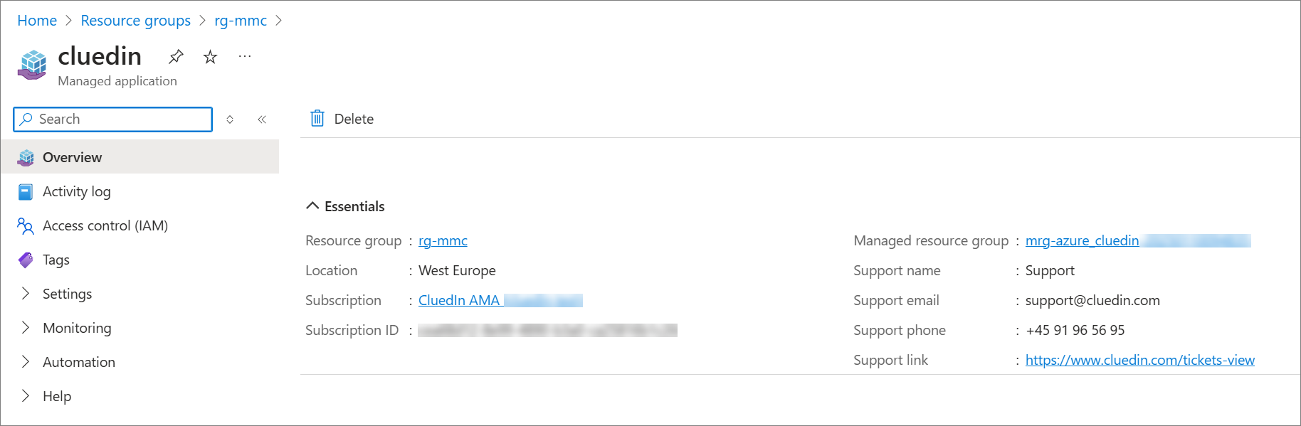
Task: Click the up-down sort arrows beside search
Action: pyautogui.click(x=230, y=119)
